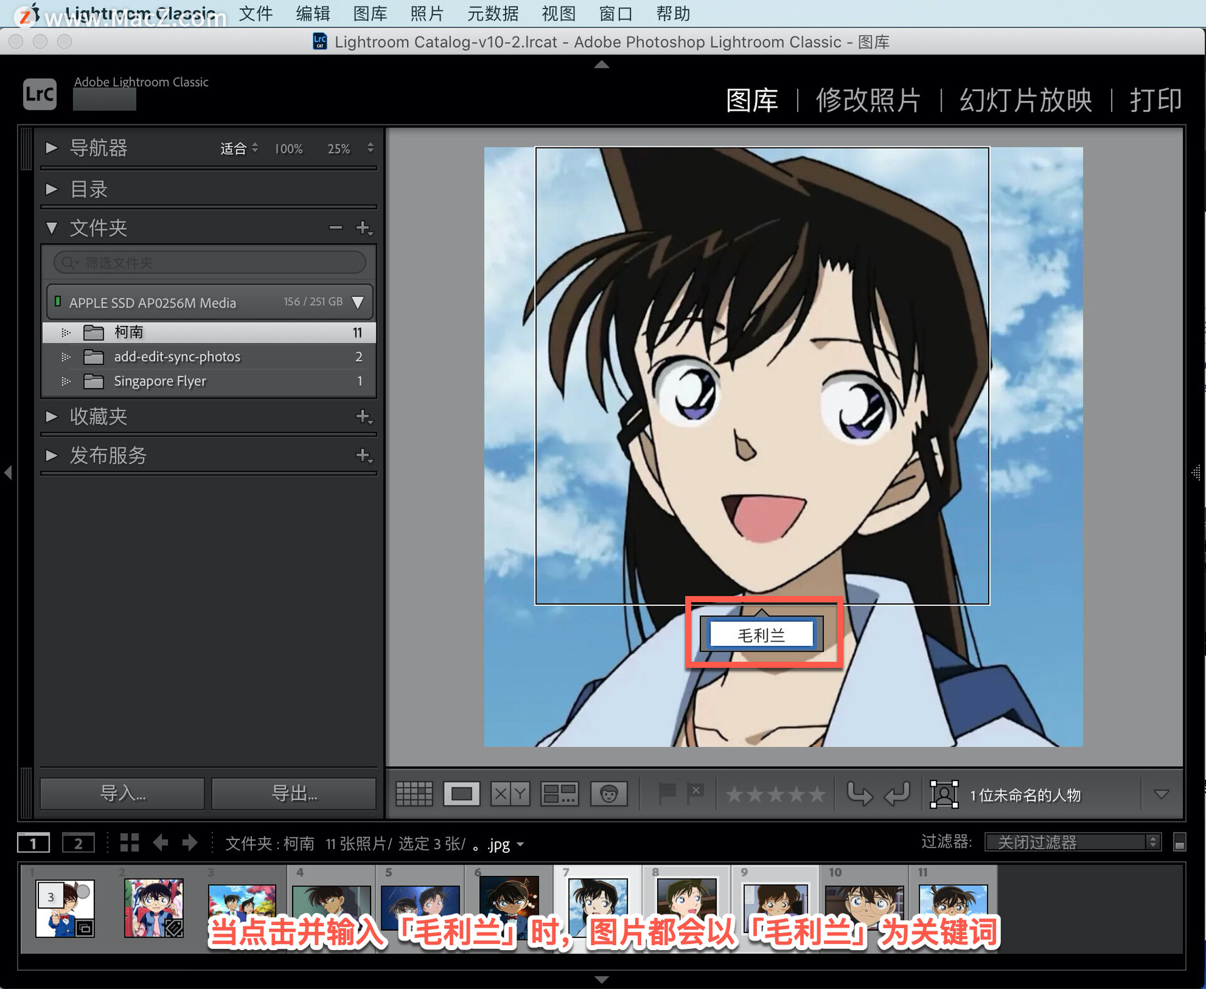Screen dimensions: 1206x989
Task: Hide bottom filmstrip panel arrow
Action: (x=602, y=979)
